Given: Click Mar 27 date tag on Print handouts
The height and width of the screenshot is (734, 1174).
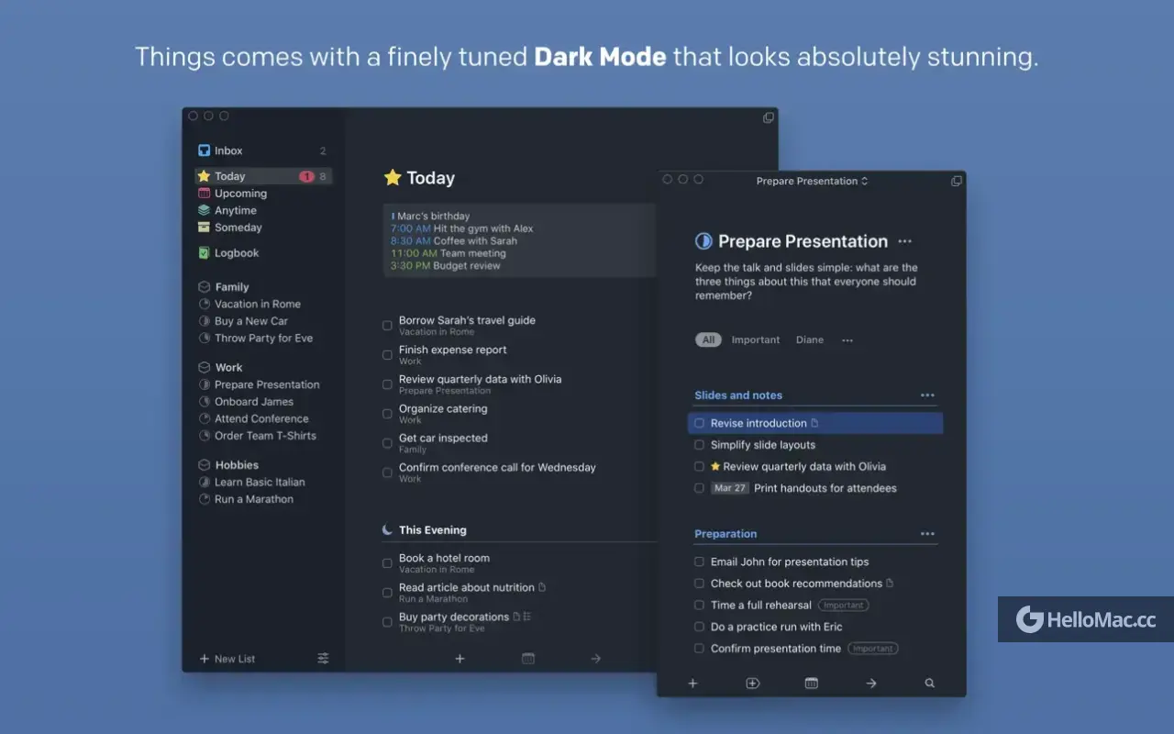Looking at the screenshot, I should (x=730, y=488).
